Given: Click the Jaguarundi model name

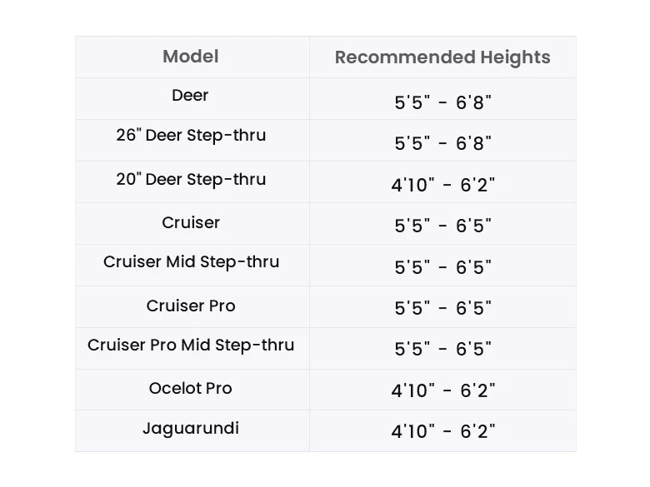Looking at the screenshot, I should click(191, 429).
